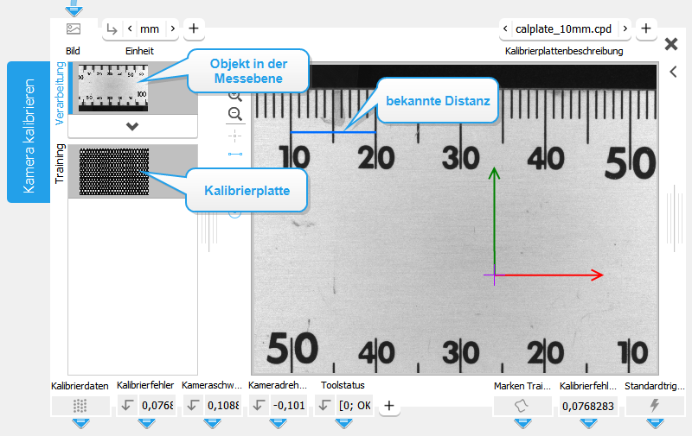Click the link arrow icon beside Einheit
Image resolution: width=692 pixels, height=436 pixels.
[111, 29]
